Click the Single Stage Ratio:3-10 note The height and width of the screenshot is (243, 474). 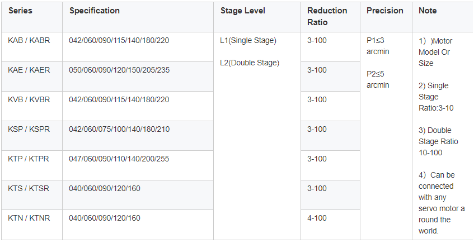[x=436, y=97]
